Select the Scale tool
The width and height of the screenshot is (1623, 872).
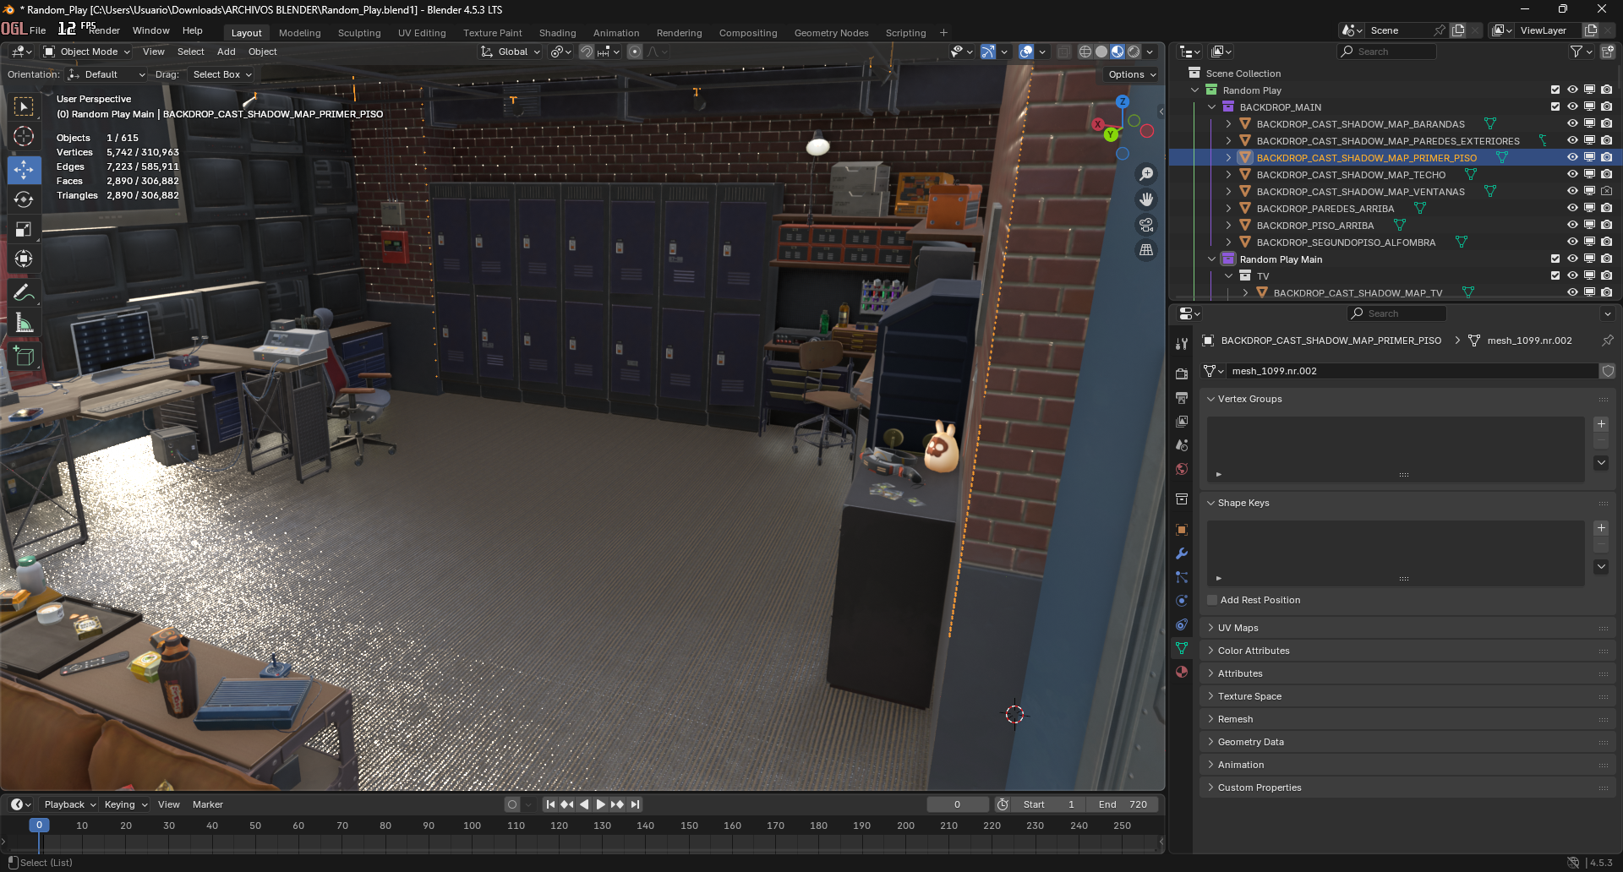[x=24, y=229]
